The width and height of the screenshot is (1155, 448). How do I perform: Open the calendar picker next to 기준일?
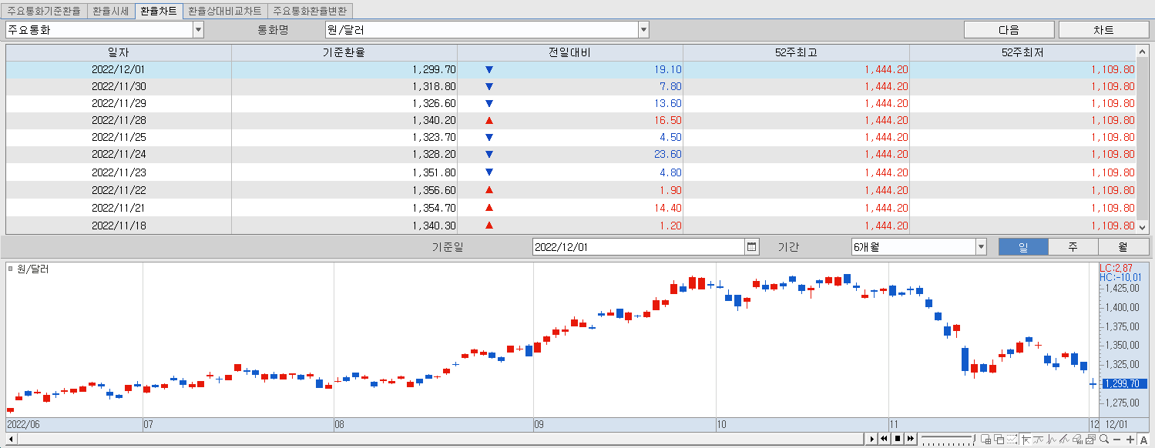(752, 247)
